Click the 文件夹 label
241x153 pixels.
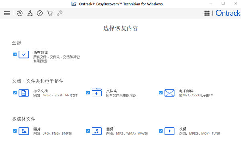click(x=112, y=91)
